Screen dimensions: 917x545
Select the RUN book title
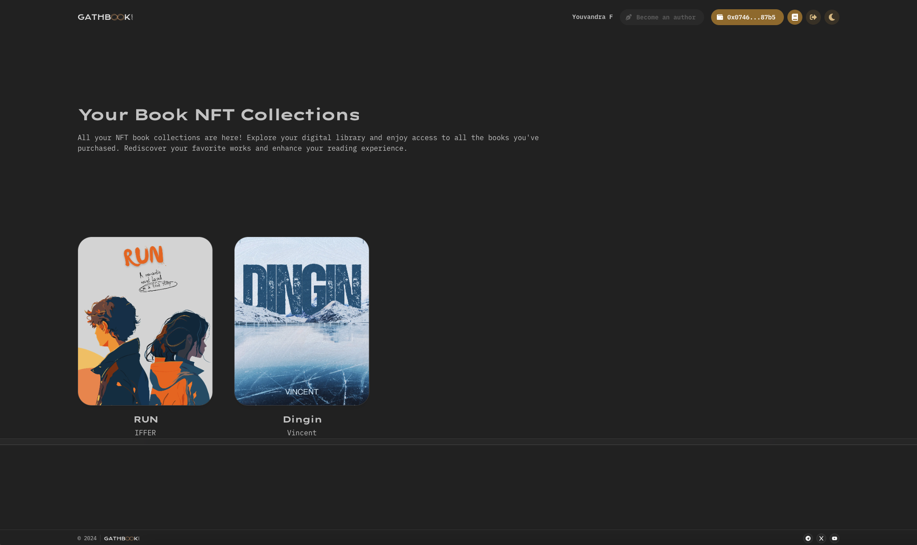pyautogui.click(x=146, y=419)
